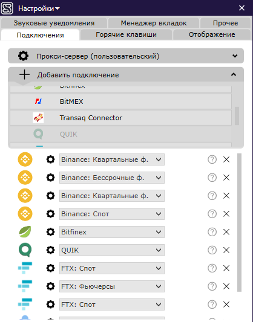Remove the Bitfinex connection with X icon
The width and height of the screenshot is (253, 322).
[x=226, y=232]
